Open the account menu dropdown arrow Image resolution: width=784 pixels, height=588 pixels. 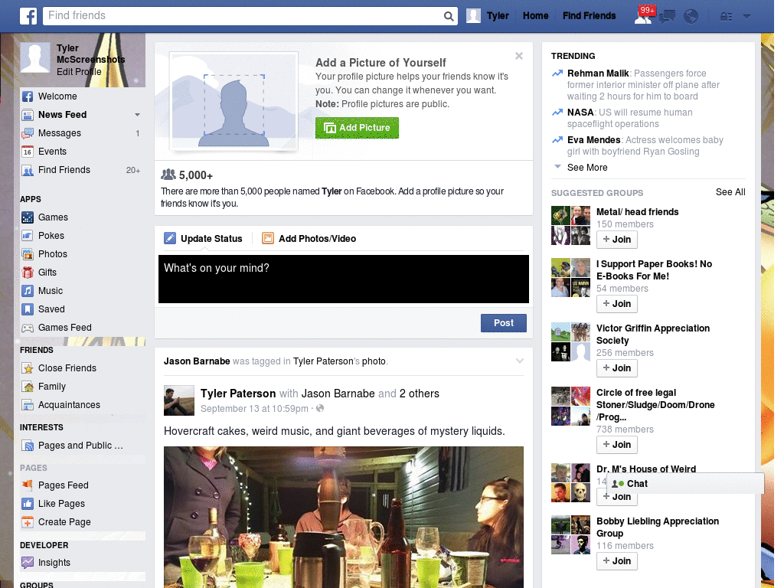pos(746,17)
